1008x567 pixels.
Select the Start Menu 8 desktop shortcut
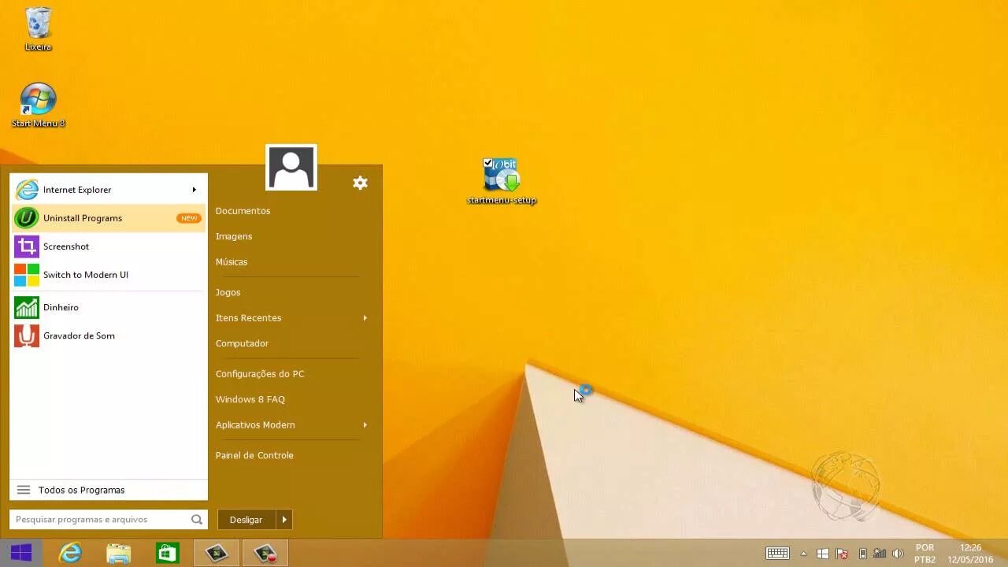(x=38, y=106)
